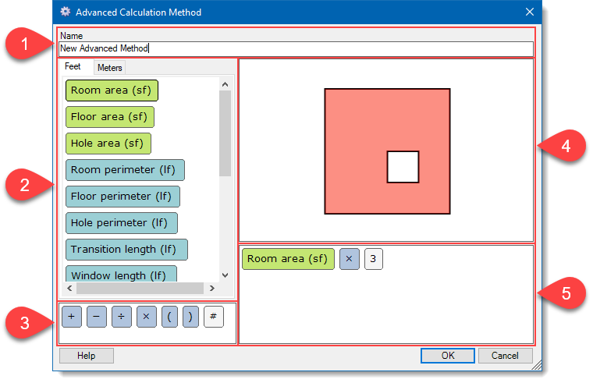This screenshot has height=383, width=593.
Task: Select Room area (sf) in the variables list
Action: point(112,90)
